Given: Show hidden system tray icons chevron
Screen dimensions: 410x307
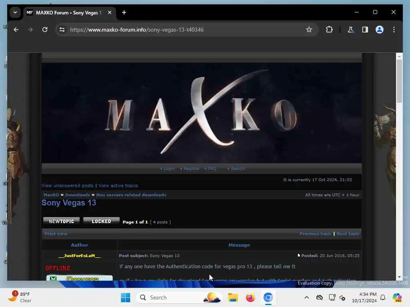Looking at the screenshot, I should pyautogui.click(x=307, y=297).
